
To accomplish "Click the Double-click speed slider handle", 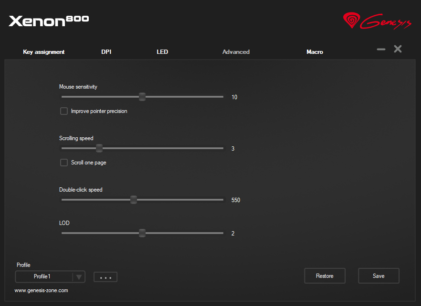I will pyautogui.click(x=134, y=200).
